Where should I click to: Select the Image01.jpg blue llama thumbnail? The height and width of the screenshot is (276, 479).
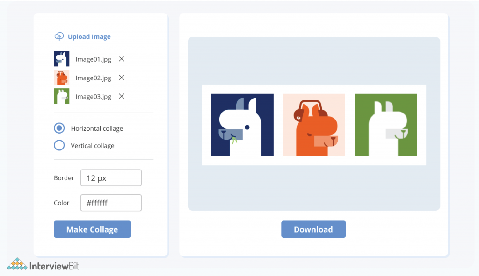point(61,59)
